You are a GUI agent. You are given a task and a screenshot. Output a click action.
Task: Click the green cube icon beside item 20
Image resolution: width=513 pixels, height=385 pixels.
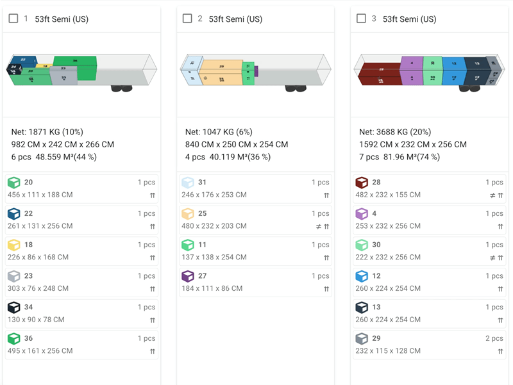pos(14,182)
